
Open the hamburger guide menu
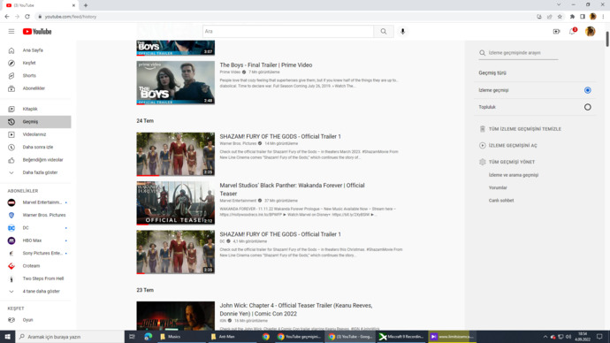pos(11,32)
